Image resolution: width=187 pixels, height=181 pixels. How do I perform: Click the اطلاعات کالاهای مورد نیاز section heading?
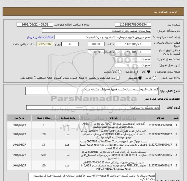coord(162,99)
